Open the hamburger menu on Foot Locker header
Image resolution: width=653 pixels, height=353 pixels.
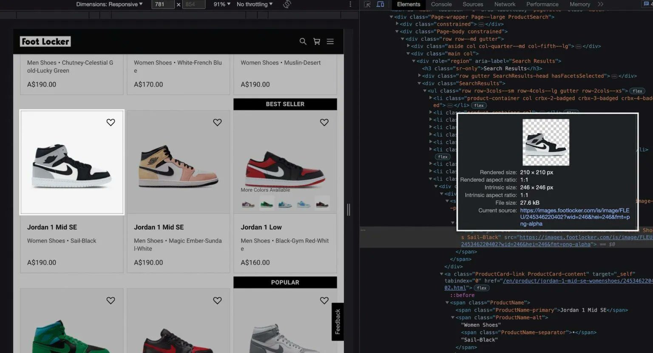(x=330, y=41)
